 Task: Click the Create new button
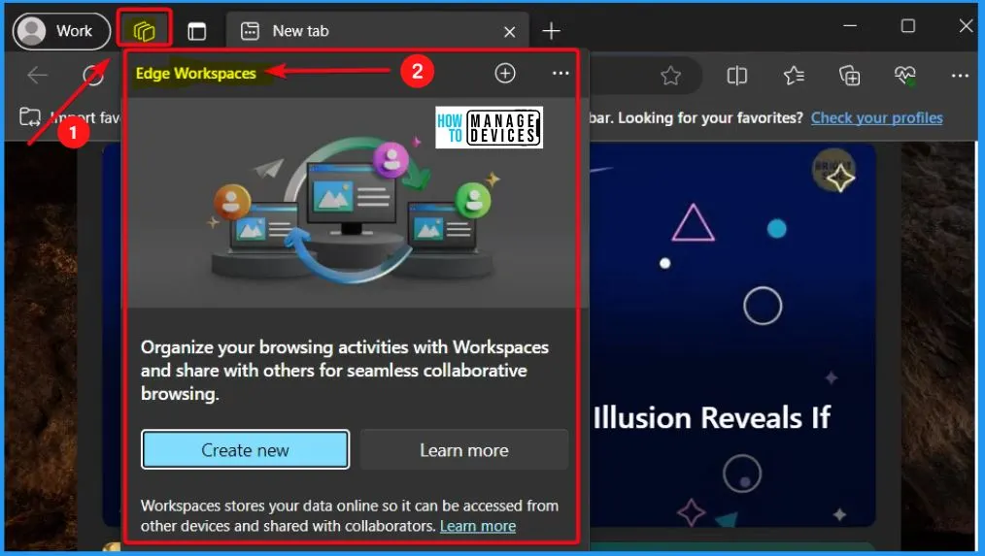pos(245,450)
